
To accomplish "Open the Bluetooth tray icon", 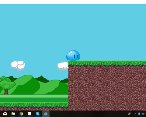I will [x=139, y=114].
